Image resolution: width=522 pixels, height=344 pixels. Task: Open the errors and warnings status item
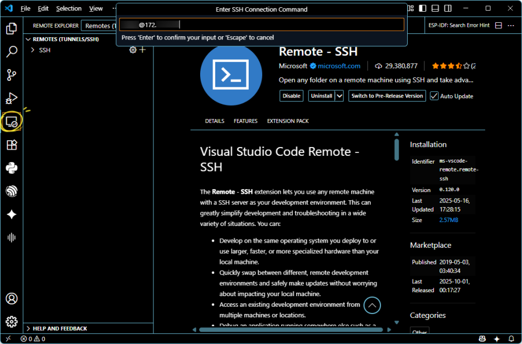[x=33, y=338]
